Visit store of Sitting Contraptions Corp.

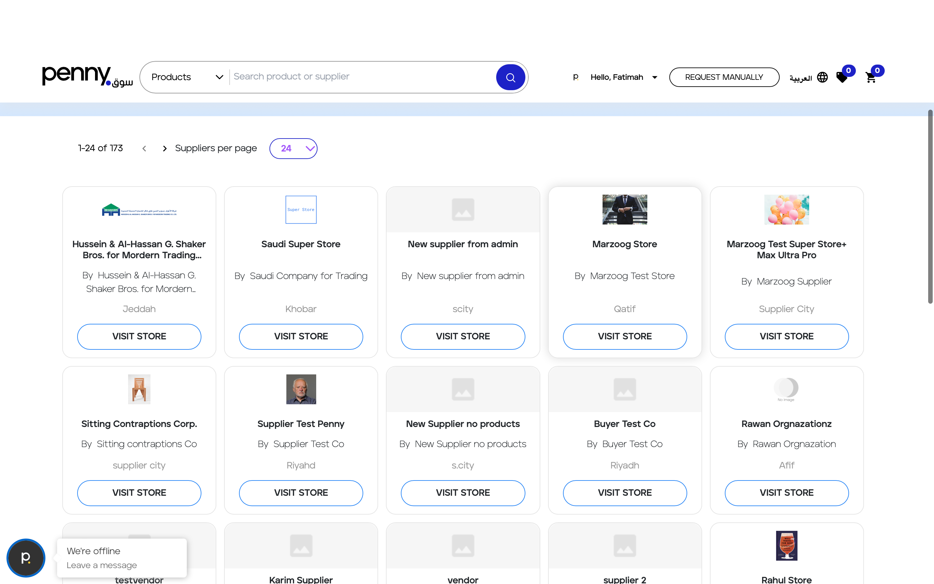(x=139, y=493)
